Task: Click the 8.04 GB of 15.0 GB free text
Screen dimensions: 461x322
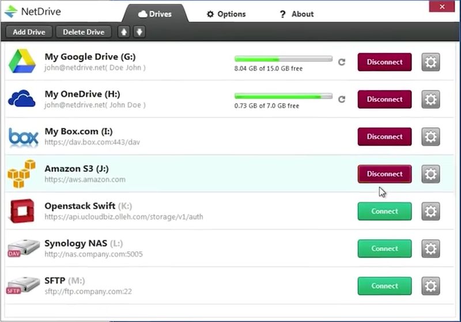Action: click(269, 69)
